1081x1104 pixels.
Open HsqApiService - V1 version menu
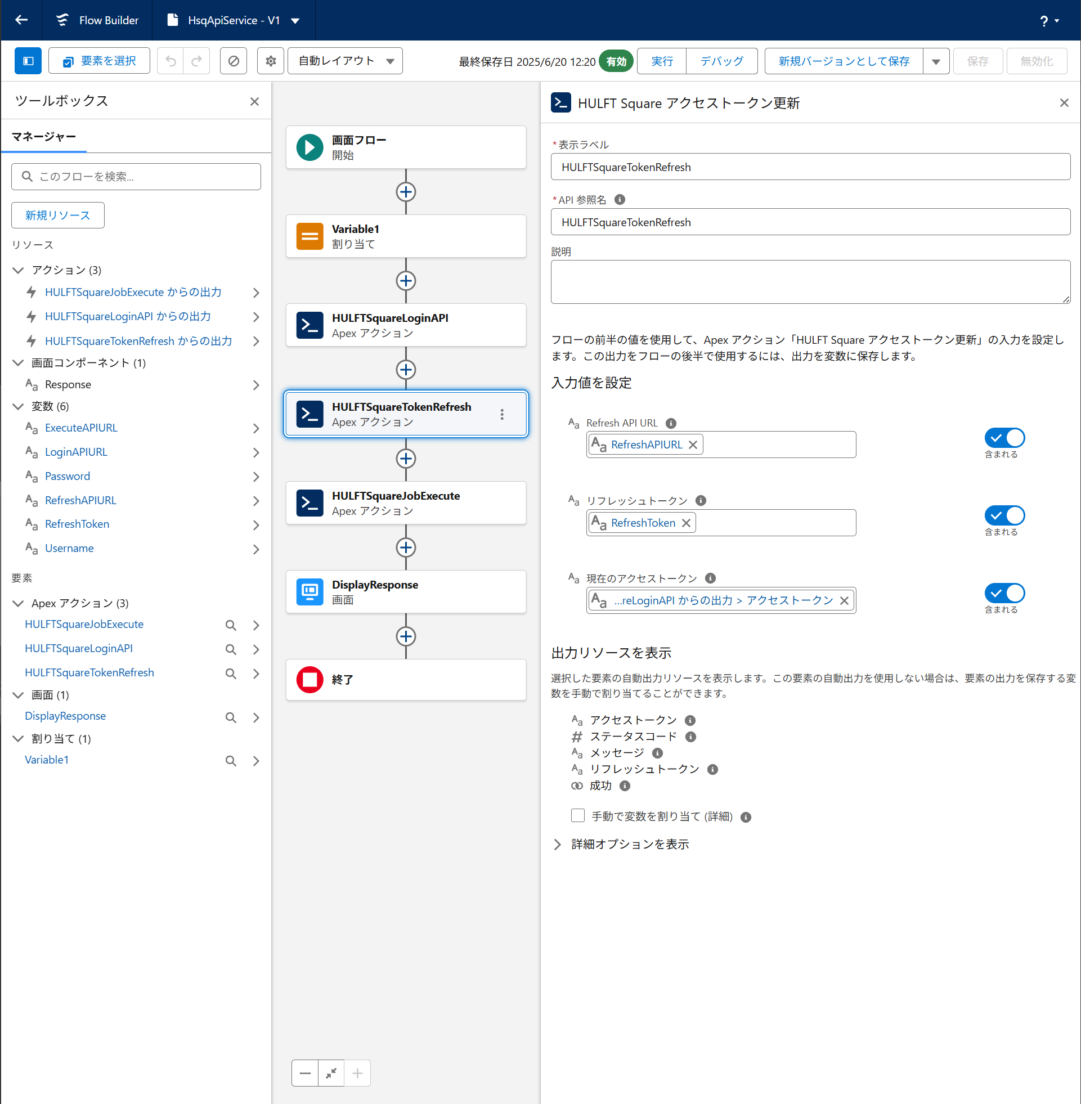(x=295, y=21)
